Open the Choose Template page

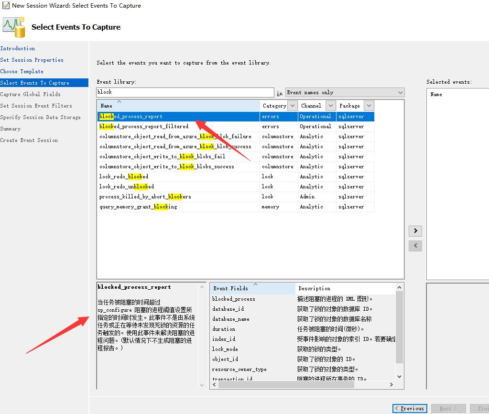pyautogui.click(x=22, y=71)
